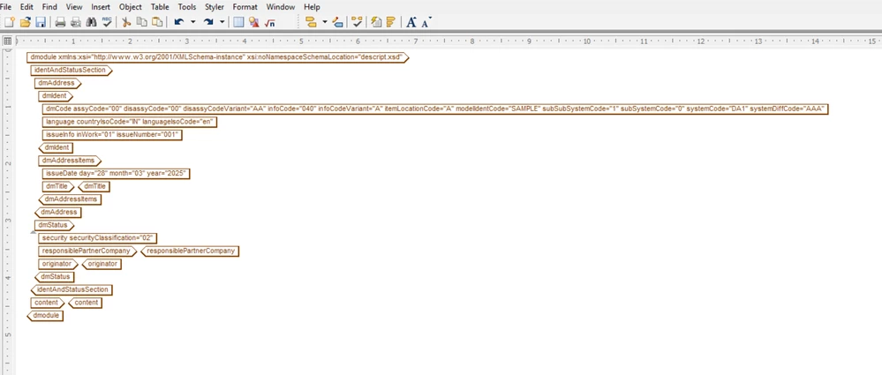Open the Find menu

(x=49, y=7)
